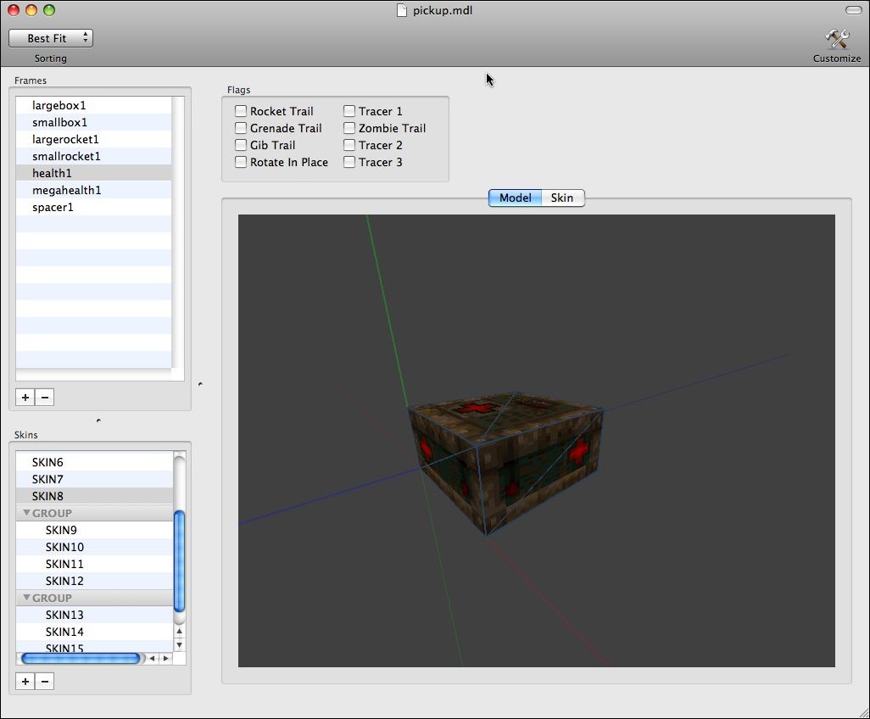This screenshot has height=719, width=870.
Task: Select the megahealth1 frame
Action: click(x=93, y=190)
